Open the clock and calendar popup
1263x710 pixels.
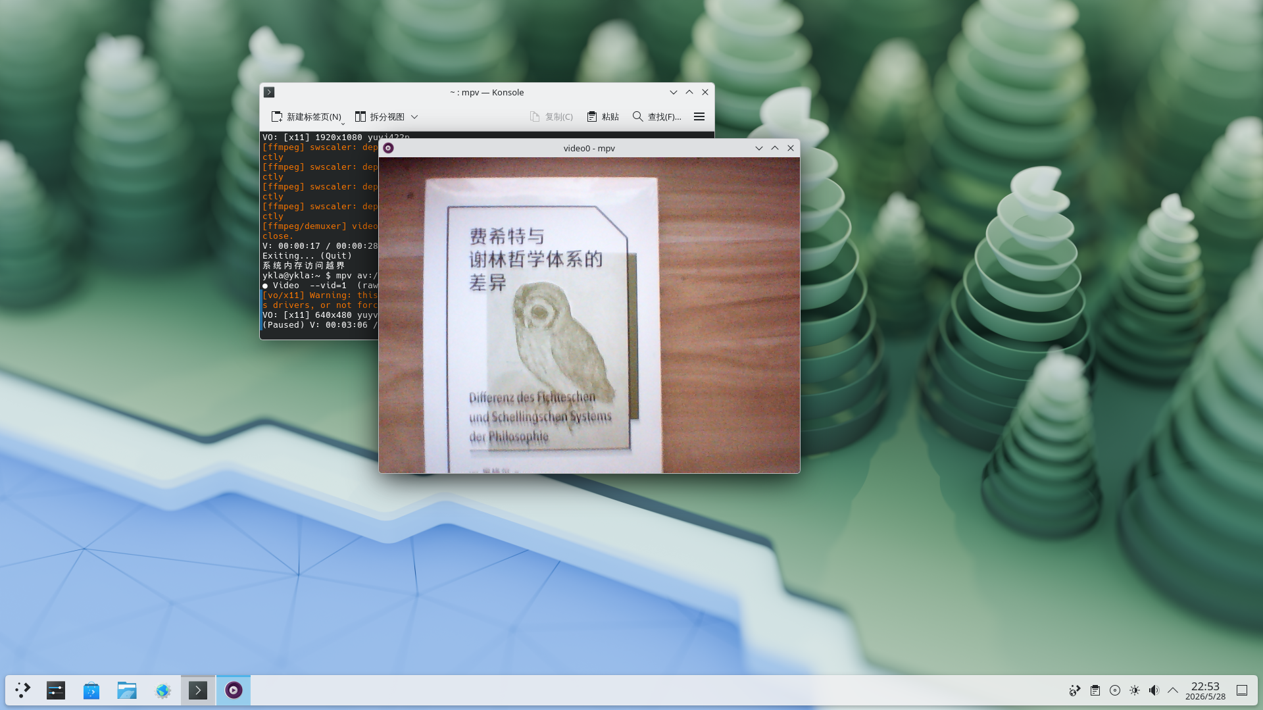1205,691
